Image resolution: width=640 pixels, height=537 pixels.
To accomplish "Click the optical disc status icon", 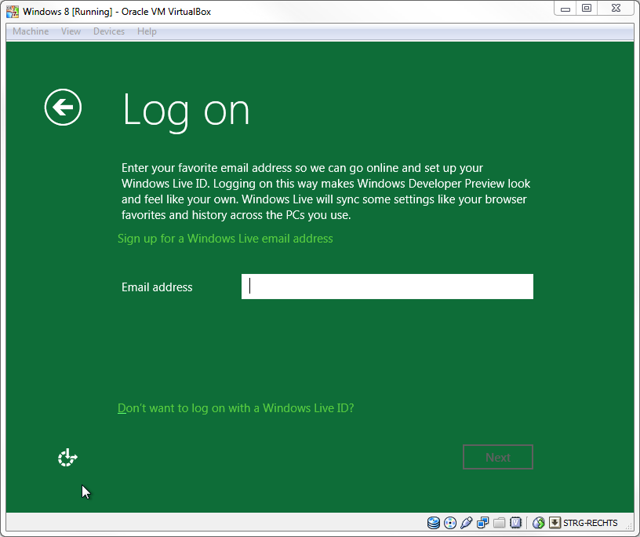I will [450, 523].
